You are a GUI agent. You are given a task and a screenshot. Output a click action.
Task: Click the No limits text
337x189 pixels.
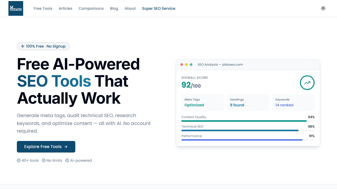[x=54, y=160]
